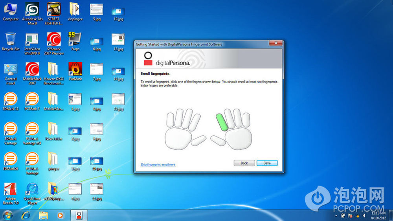Image resolution: width=393 pixels, height=221 pixels.
Task: Show hidden system tray icons
Action: tap(336, 216)
